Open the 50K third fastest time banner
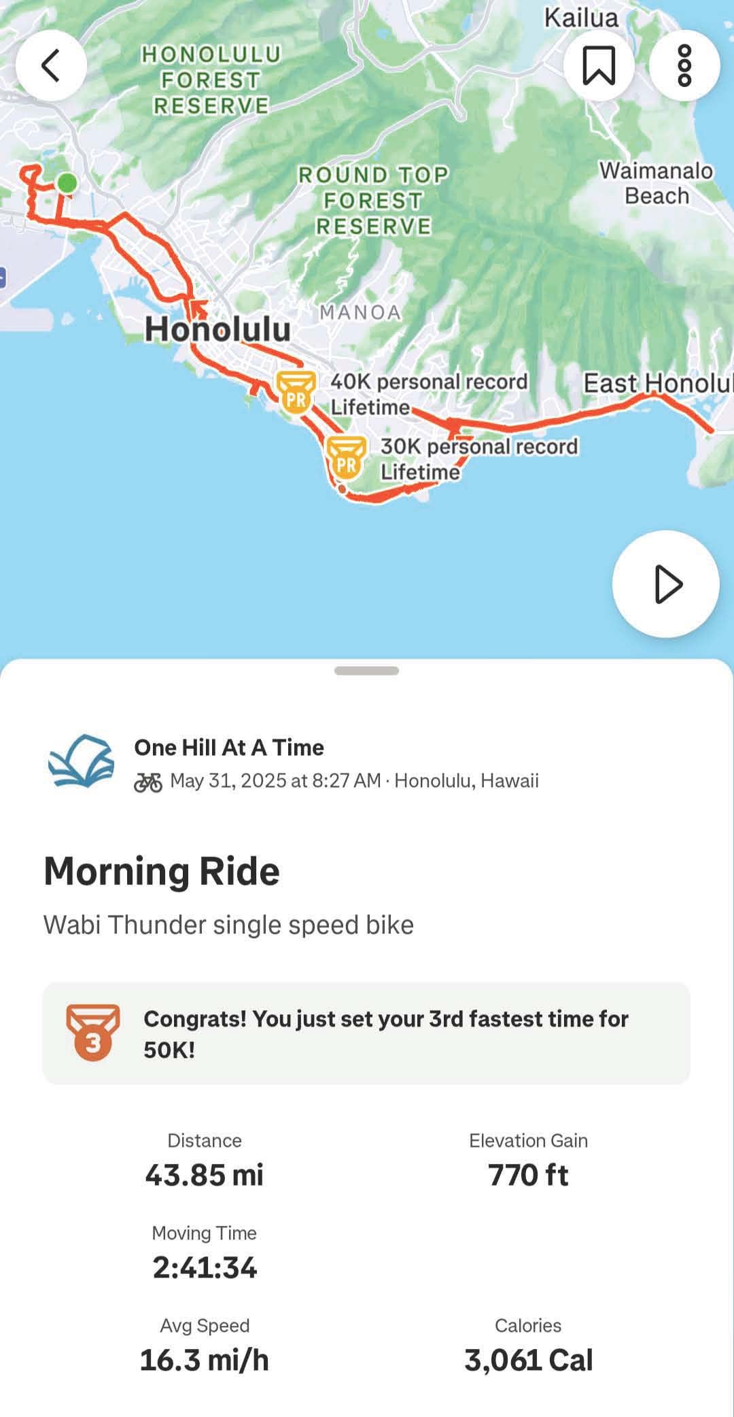The height and width of the screenshot is (1417, 734). 385,1033
